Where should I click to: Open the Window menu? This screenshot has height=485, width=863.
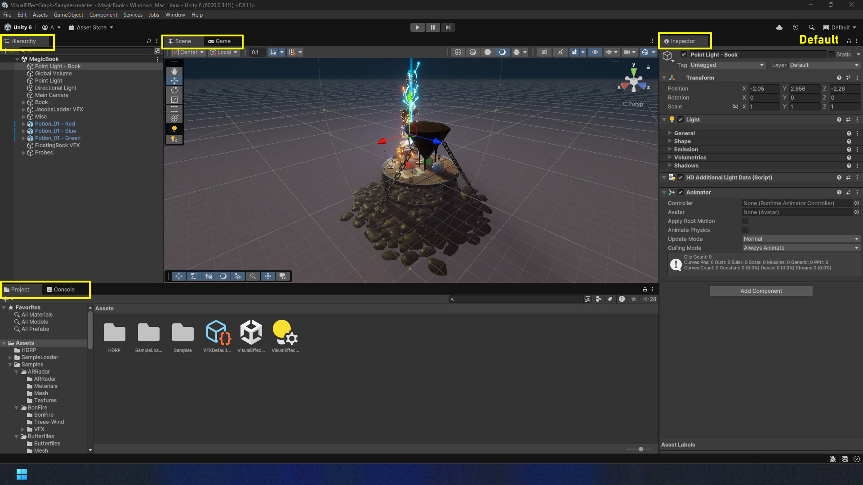tap(175, 15)
